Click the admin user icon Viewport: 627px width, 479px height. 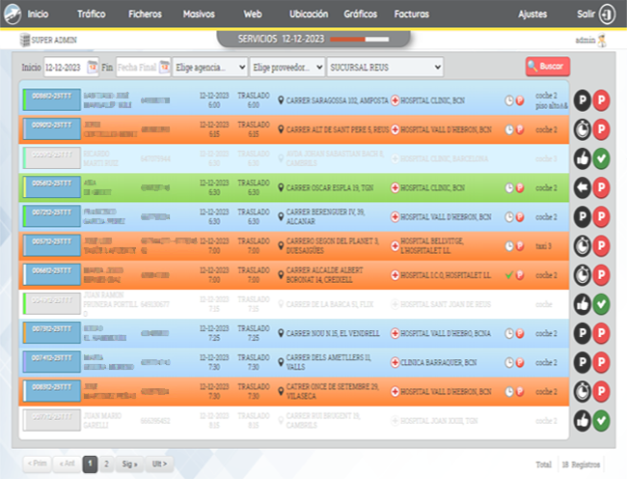601,40
